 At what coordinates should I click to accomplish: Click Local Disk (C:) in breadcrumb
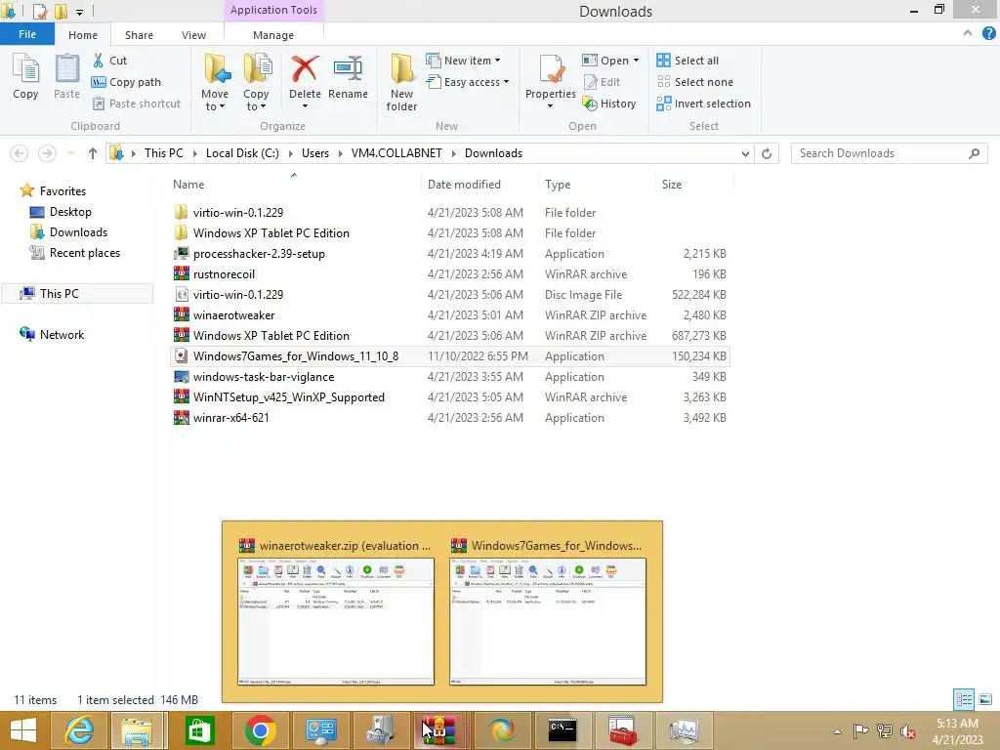[242, 153]
